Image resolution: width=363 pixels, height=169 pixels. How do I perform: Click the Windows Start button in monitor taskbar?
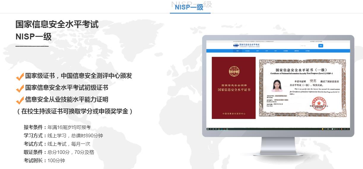(208, 129)
